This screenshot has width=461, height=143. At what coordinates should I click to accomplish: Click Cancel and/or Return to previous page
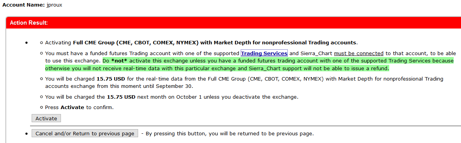(84, 133)
